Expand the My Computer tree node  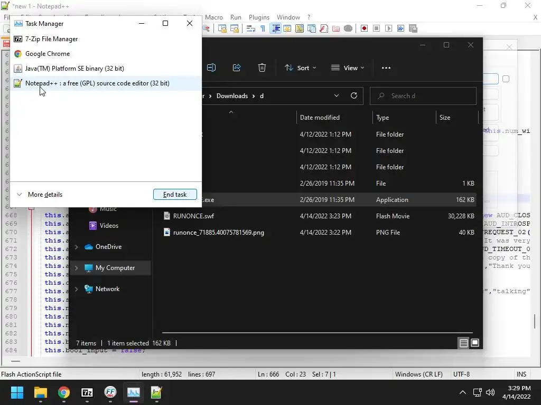pyautogui.click(x=76, y=268)
